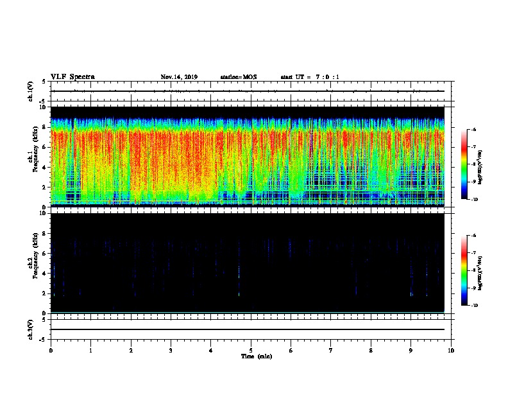
Task: Click the "ch.1(V)" waveform axis label
Action: [31, 91]
